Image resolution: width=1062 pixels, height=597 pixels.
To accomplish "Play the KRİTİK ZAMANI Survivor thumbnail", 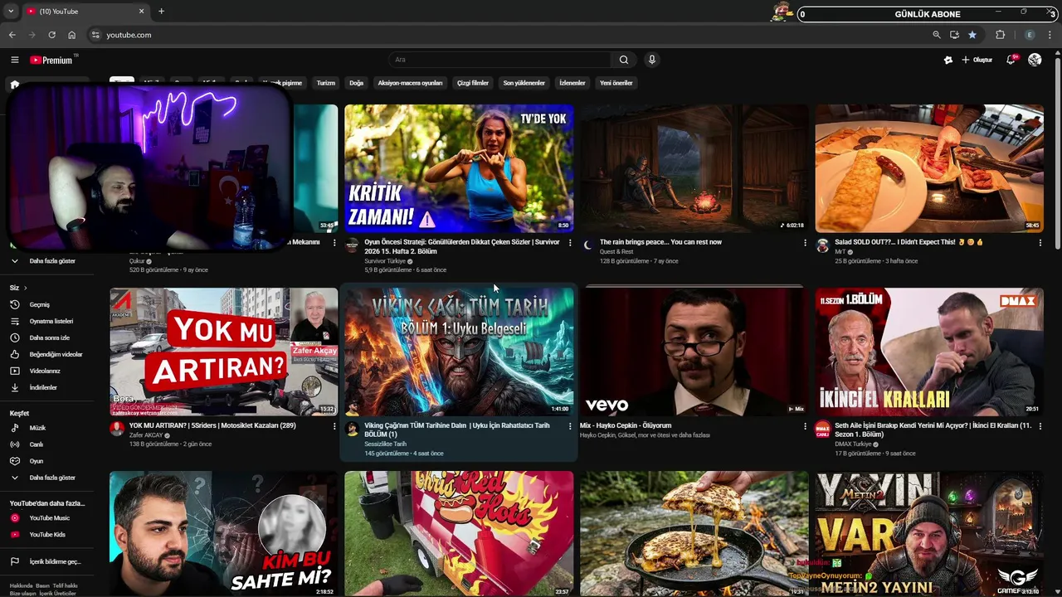I will click(459, 168).
